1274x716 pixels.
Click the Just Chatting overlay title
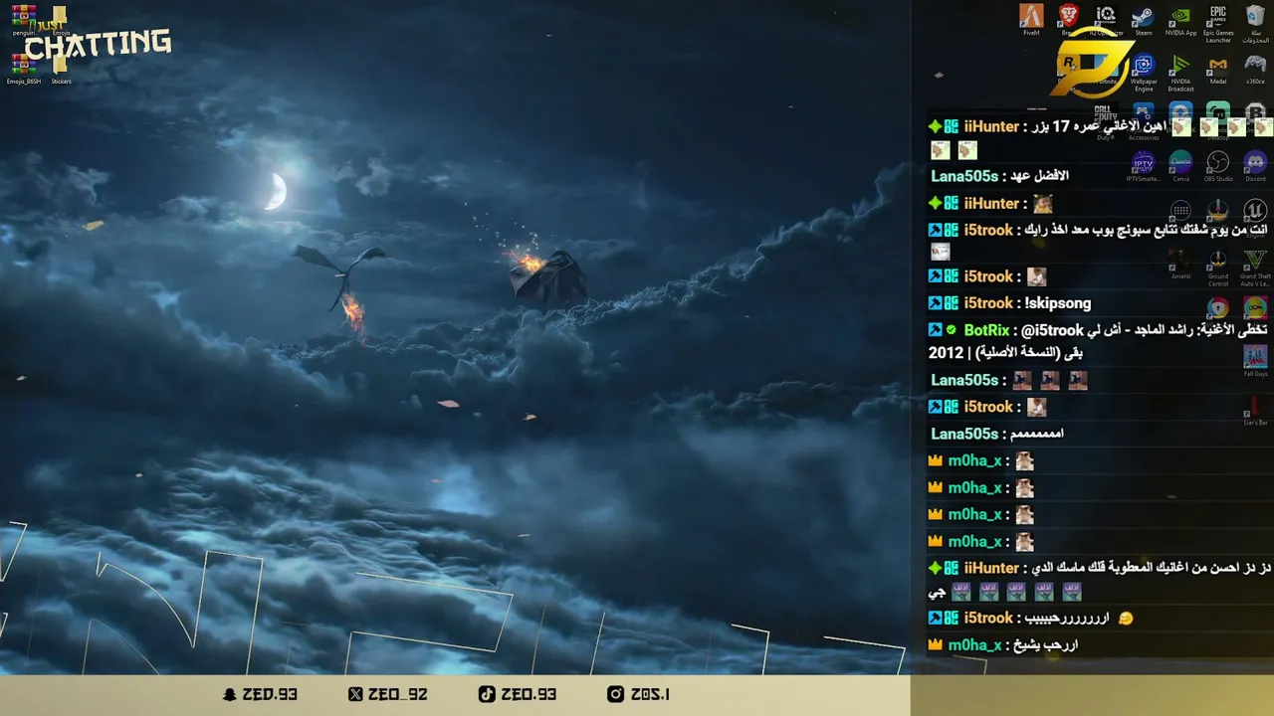[97, 41]
